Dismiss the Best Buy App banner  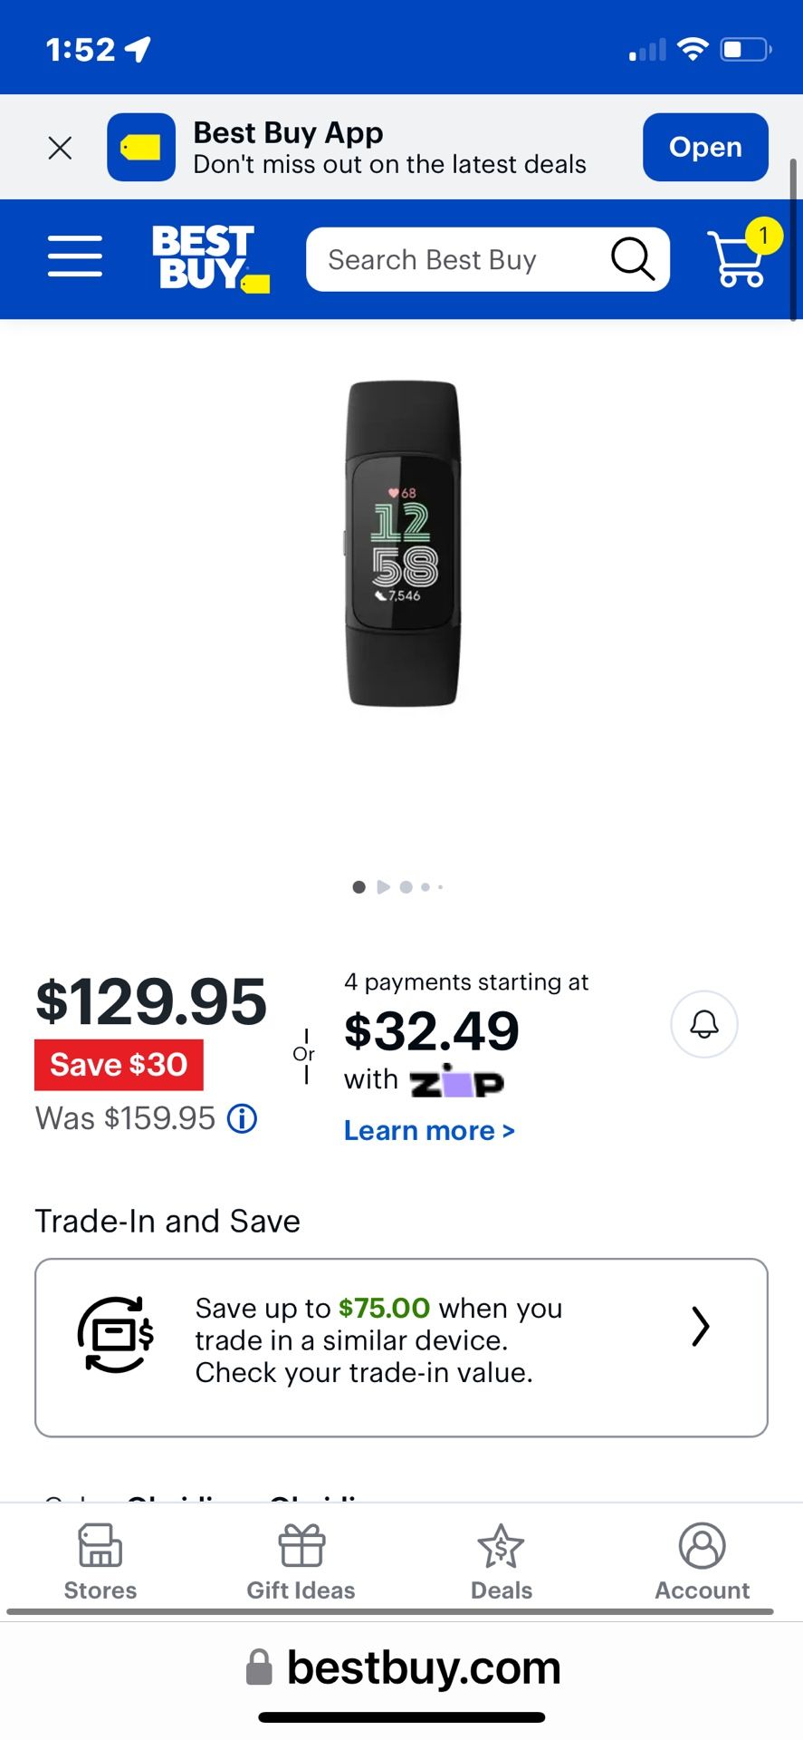point(60,148)
